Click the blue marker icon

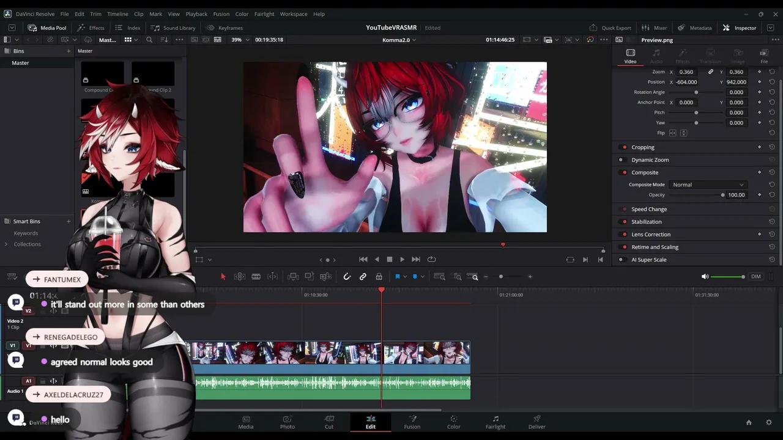point(415,277)
